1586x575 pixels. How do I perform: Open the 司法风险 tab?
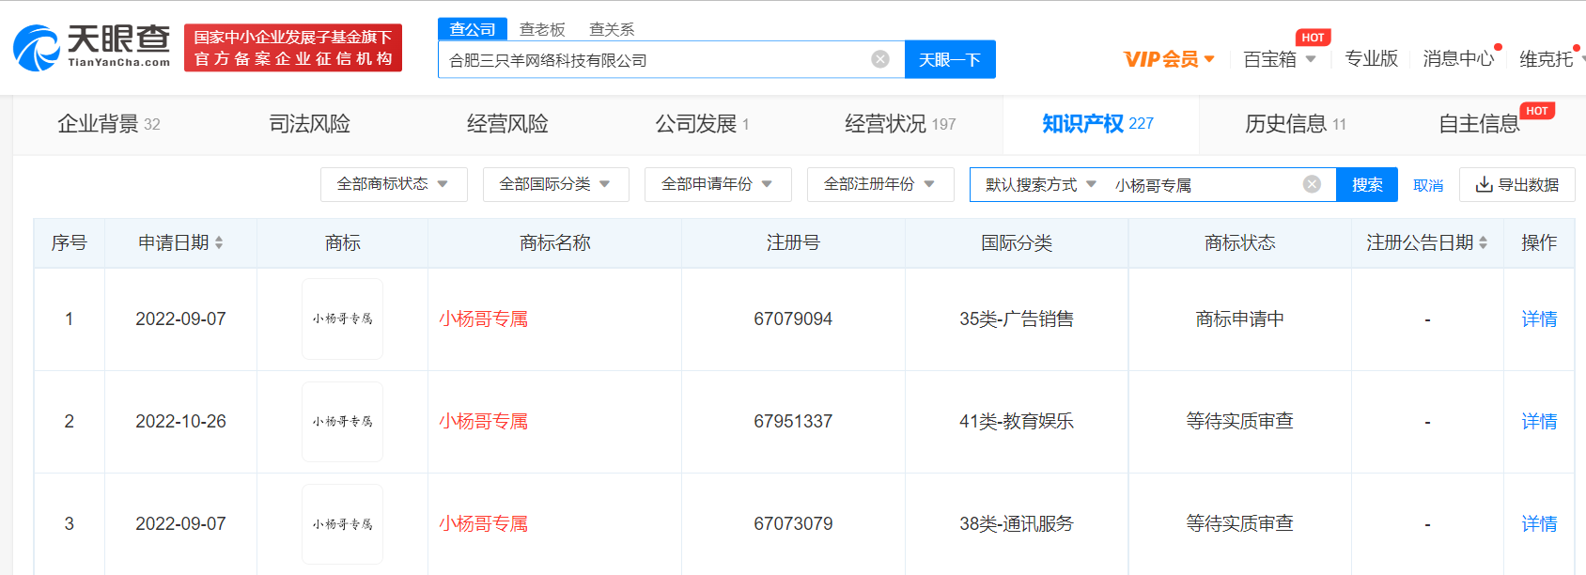click(309, 124)
